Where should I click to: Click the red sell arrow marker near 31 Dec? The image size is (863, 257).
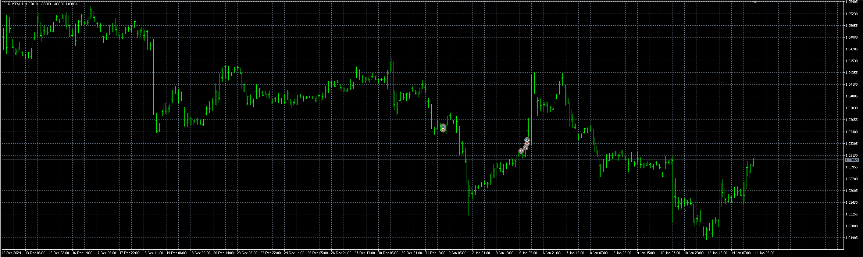pyautogui.click(x=443, y=129)
